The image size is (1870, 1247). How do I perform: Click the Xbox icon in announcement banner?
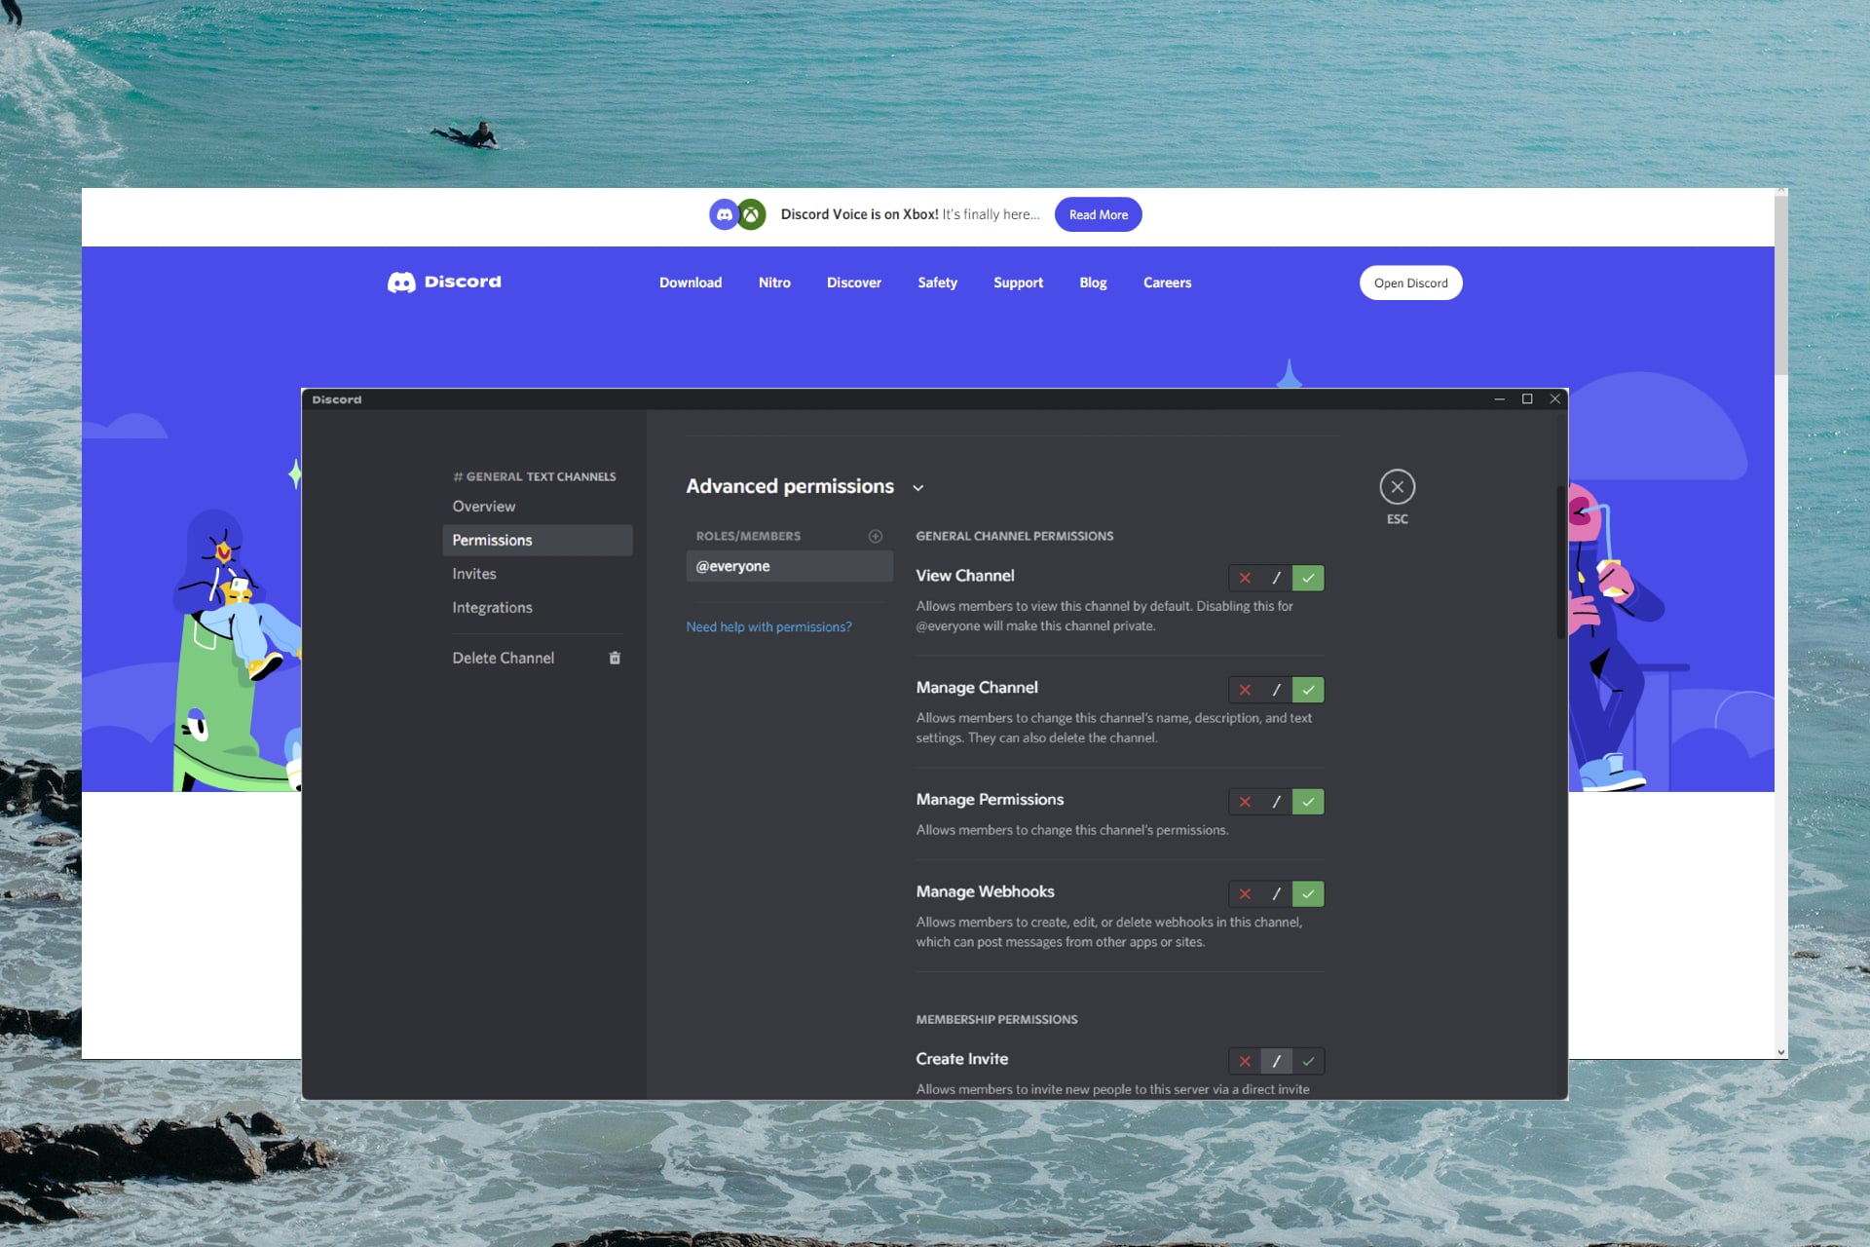[x=752, y=214]
